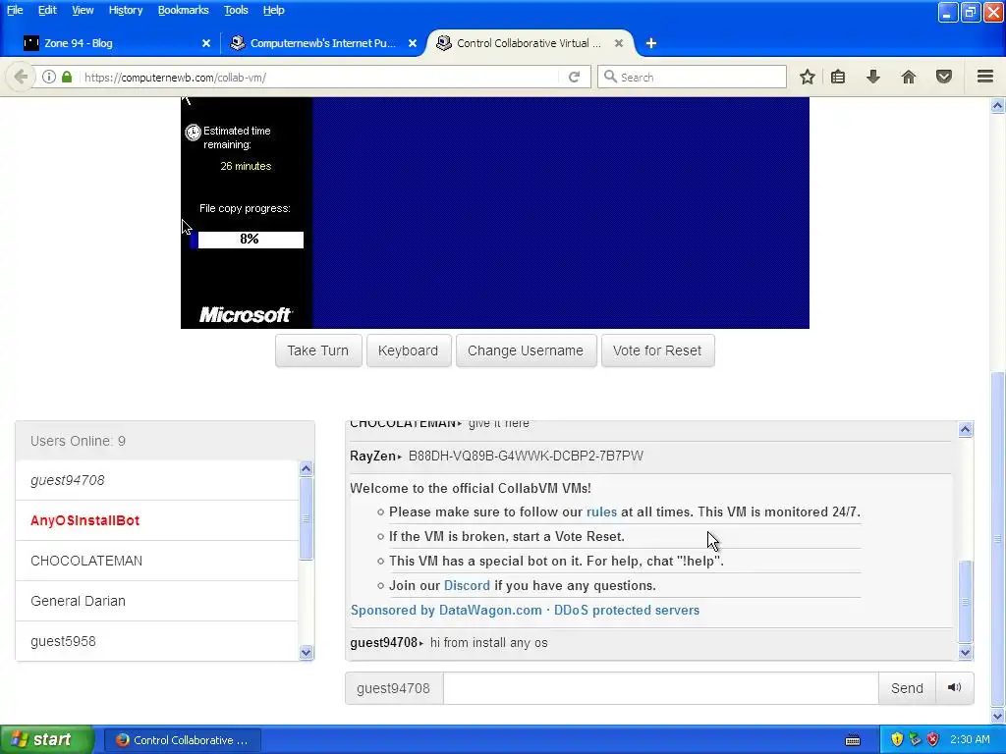
Task: Click chat box scroll down arrow
Action: coord(966,653)
